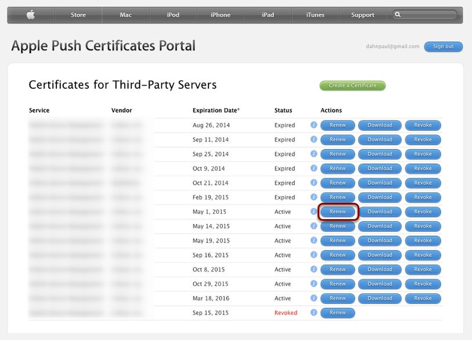The image size is (472, 340).
Task: Renew the May 19, 2015 certificate
Action: (338, 241)
